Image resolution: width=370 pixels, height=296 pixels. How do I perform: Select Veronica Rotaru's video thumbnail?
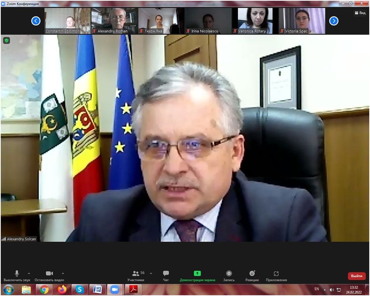tap(255, 21)
